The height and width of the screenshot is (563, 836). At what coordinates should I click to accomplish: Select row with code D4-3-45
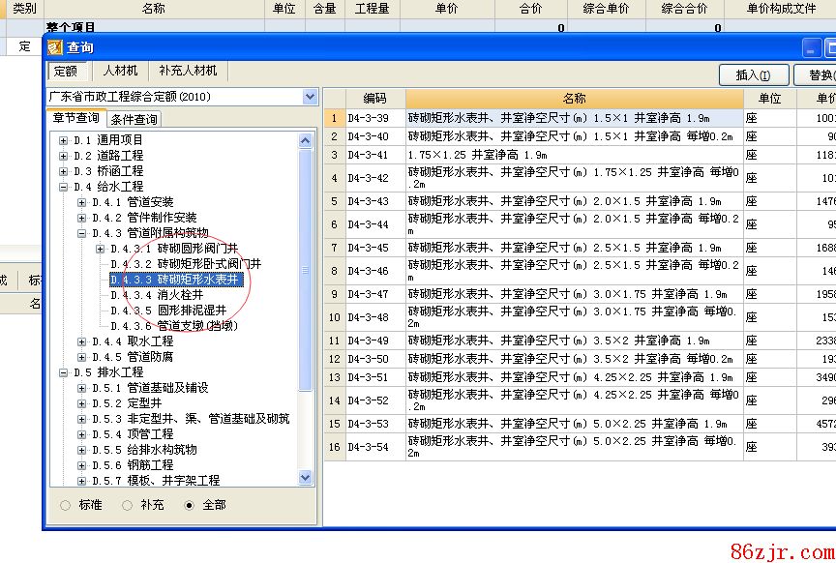pyautogui.click(x=368, y=249)
